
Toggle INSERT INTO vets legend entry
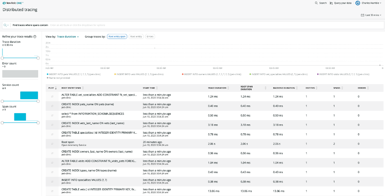tap(139, 74)
